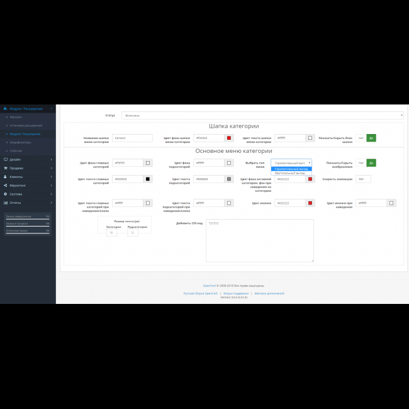
Task: Open the Статус dropdown
Action: coord(262,115)
